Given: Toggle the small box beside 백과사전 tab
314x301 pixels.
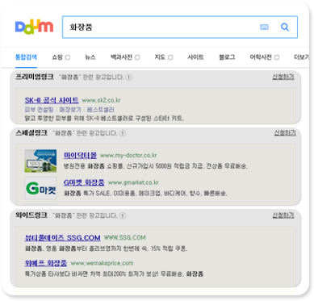Looking at the screenshot, I should coord(137,57).
